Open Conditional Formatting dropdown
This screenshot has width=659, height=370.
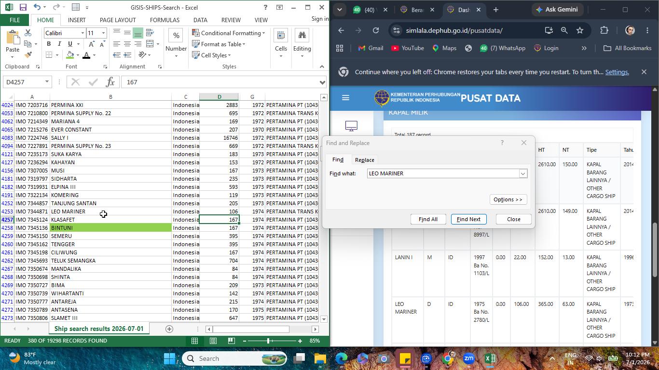pyautogui.click(x=229, y=33)
